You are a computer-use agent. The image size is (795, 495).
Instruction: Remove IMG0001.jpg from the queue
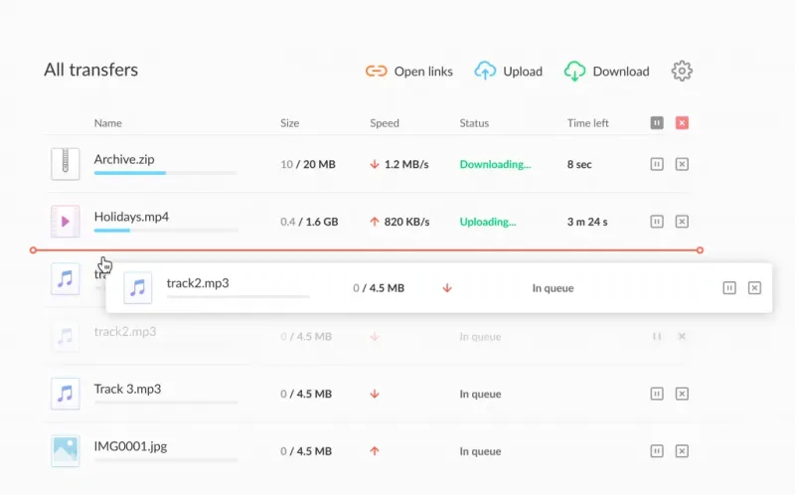(x=682, y=451)
